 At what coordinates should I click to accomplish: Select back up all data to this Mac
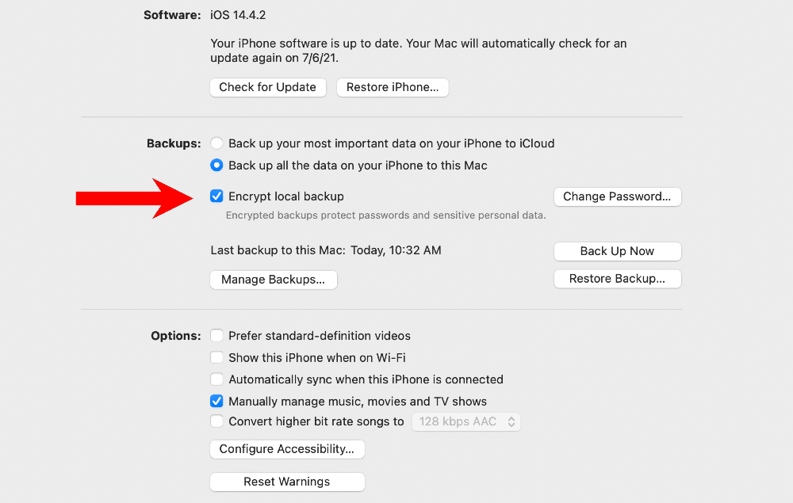point(216,165)
